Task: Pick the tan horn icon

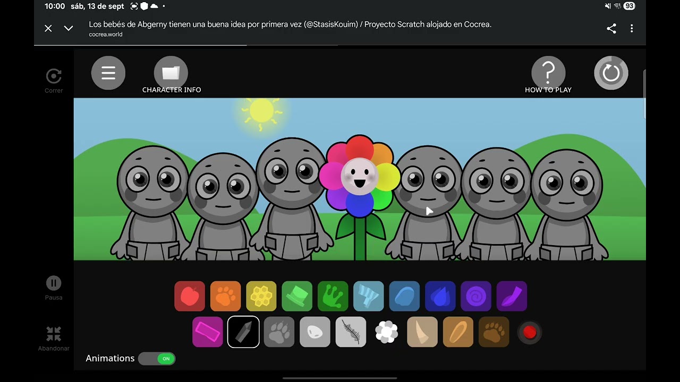Action: point(422,332)
